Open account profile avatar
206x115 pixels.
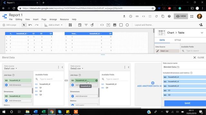point(200,16)
